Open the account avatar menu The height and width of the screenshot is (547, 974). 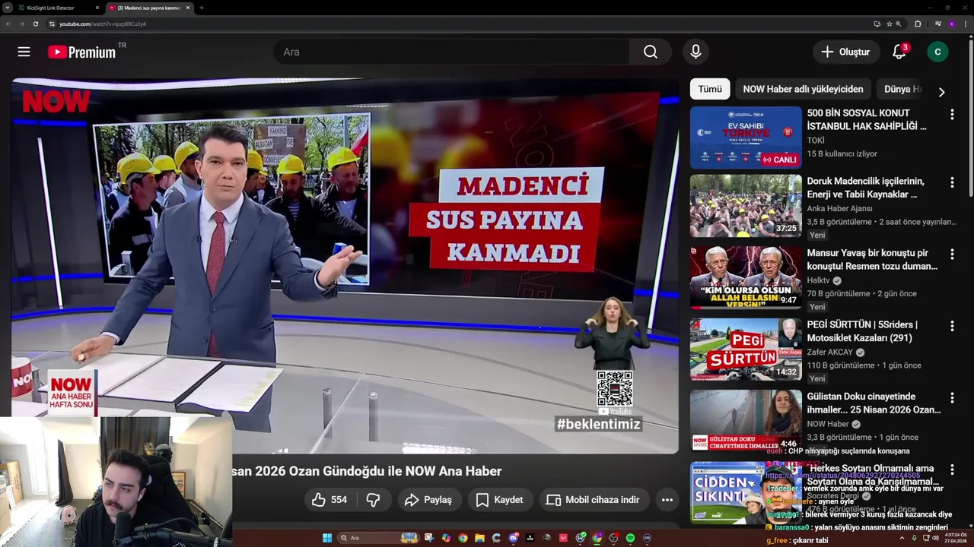tap(937, 52)
